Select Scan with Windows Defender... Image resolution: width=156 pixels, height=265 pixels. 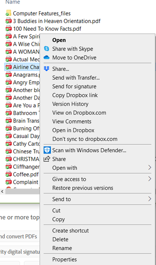click(x=89, y=150)
